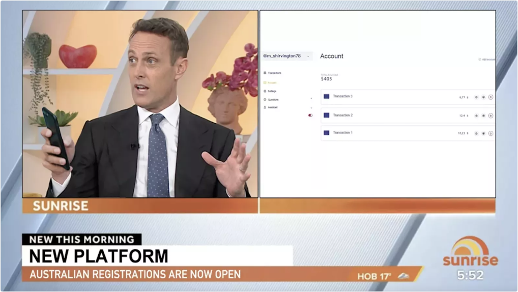The width and height of the screenshot is (518, 292).
Task: Click the Transaction 3 title text
Action: pyautogui.click(x=342, y=96)
